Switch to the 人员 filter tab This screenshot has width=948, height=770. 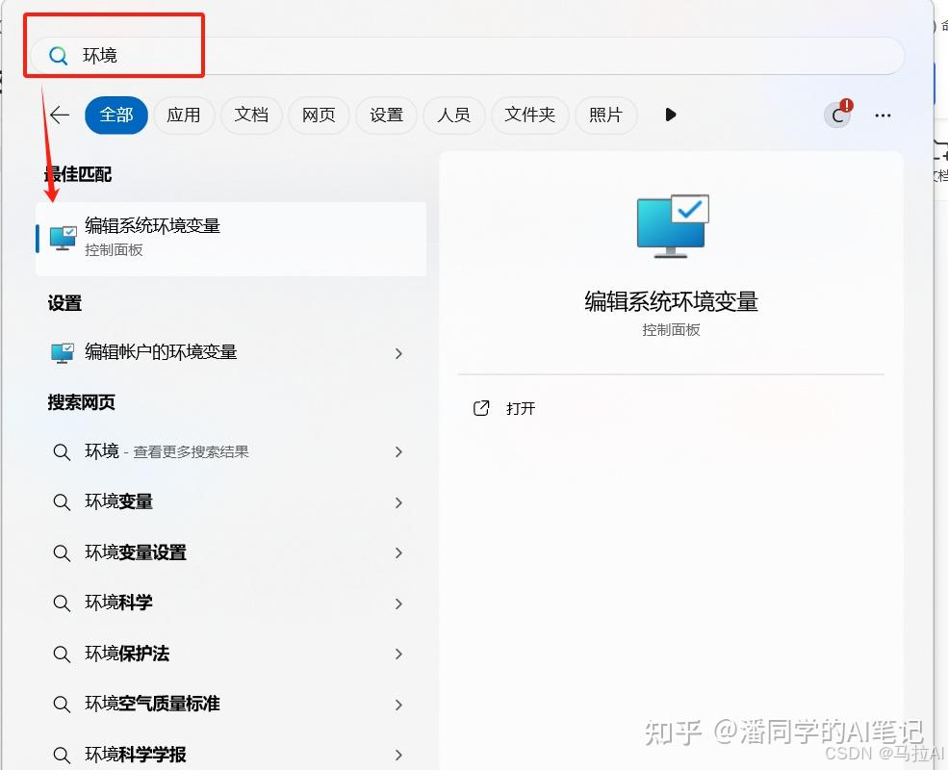pyautogui.click(x=454, y=115)
